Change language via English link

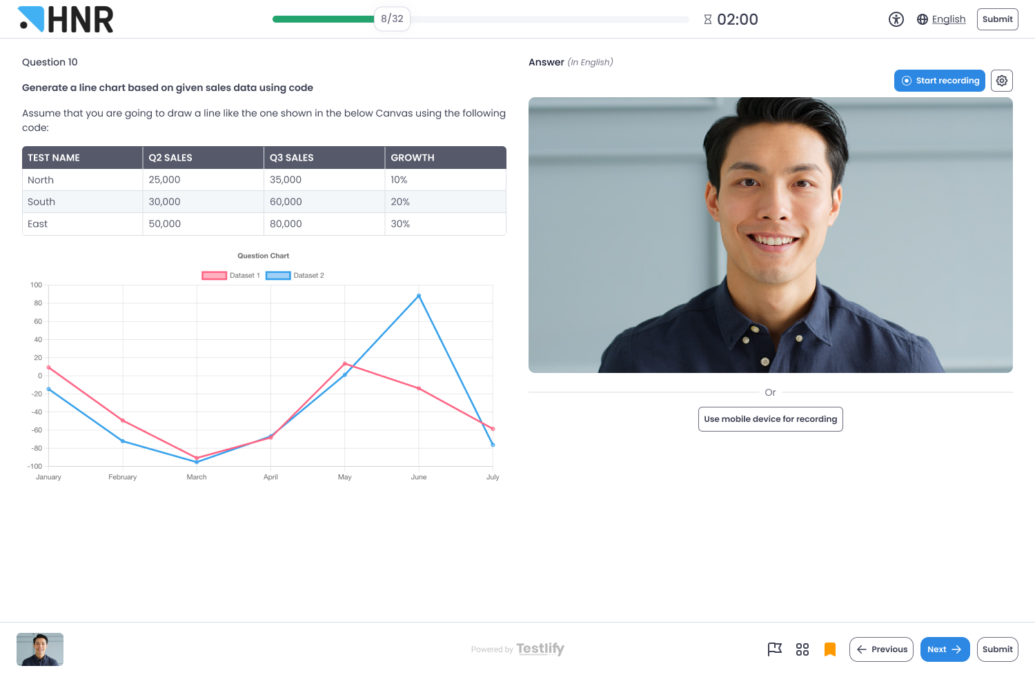pyautogui.click(x=949, y=19)
